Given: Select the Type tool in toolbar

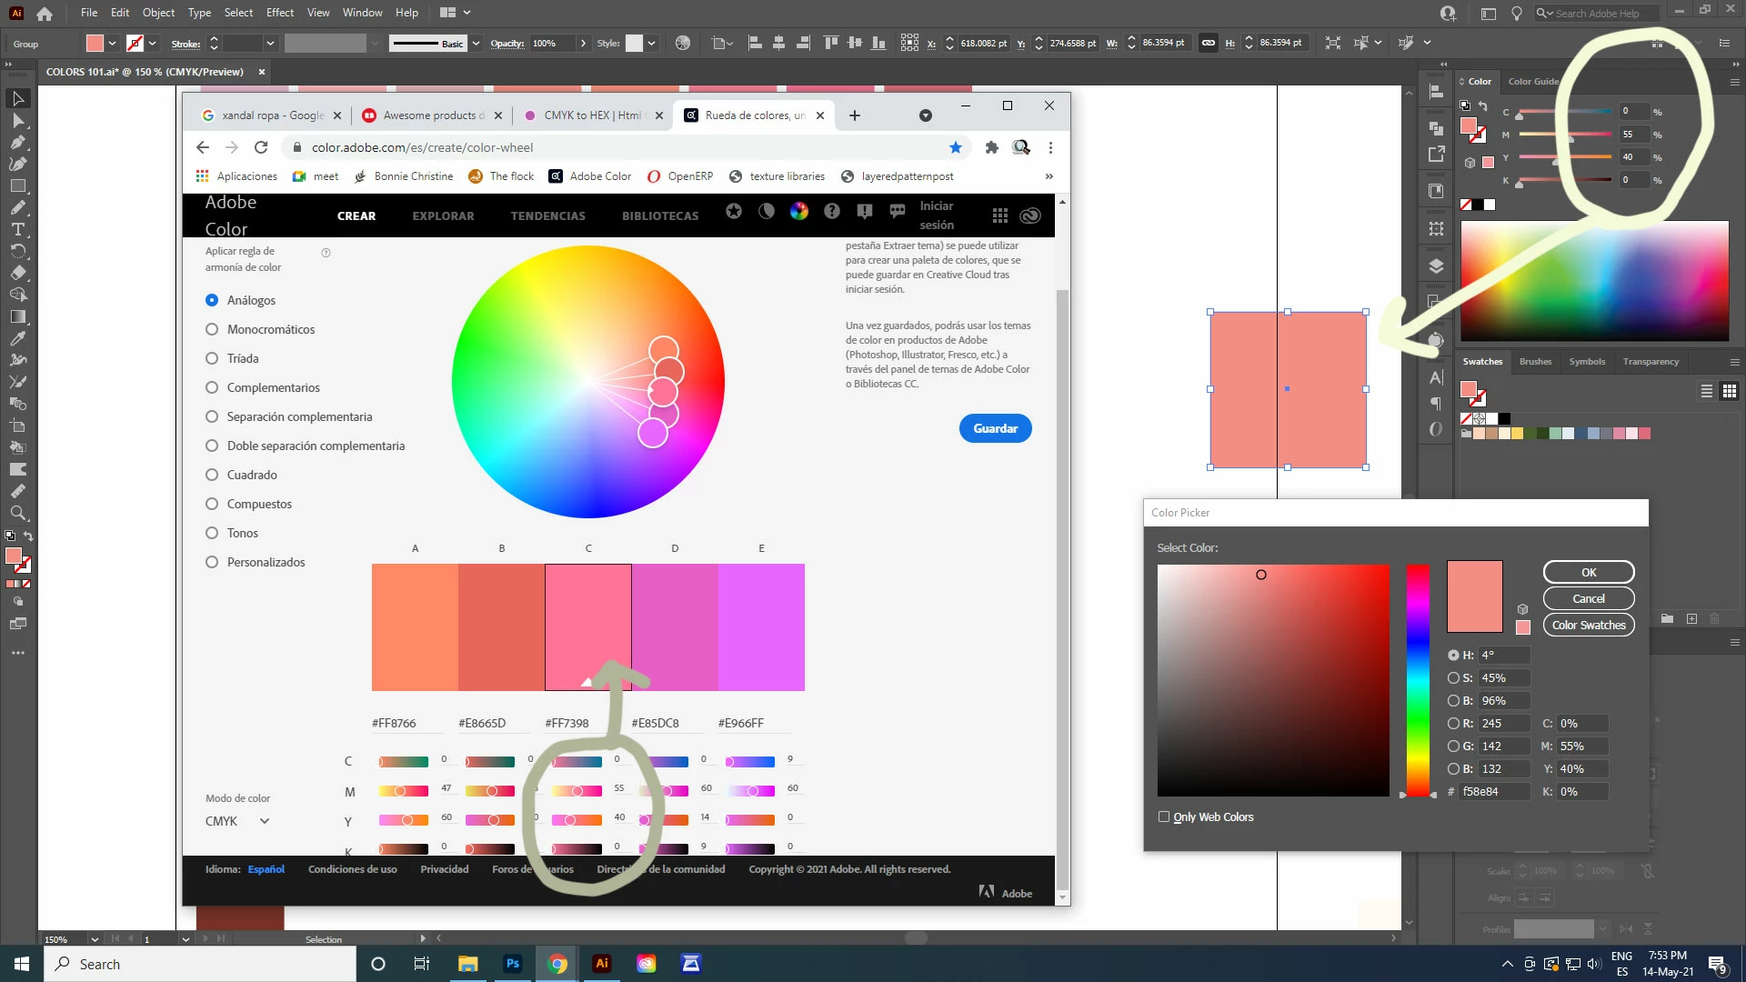Looking at the screenshot, I should 18,229.
